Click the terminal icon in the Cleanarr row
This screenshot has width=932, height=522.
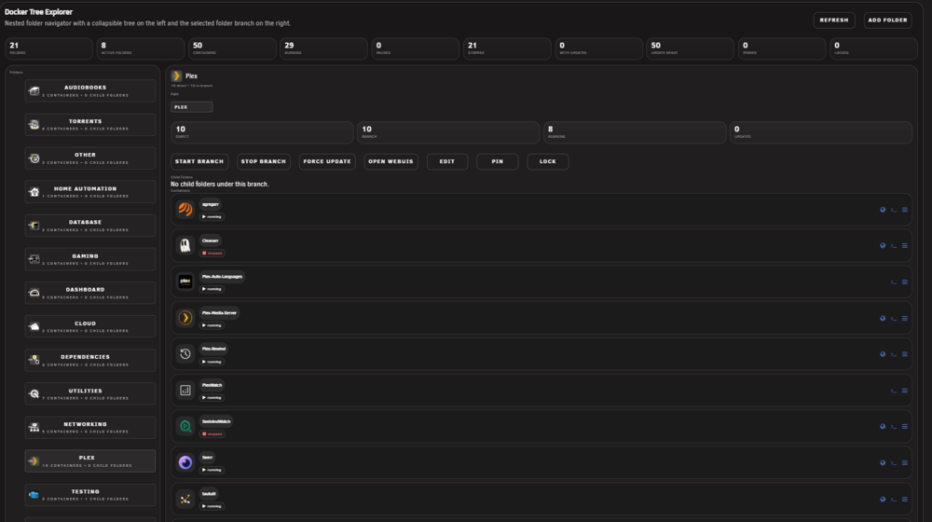[x=894, y=245]
